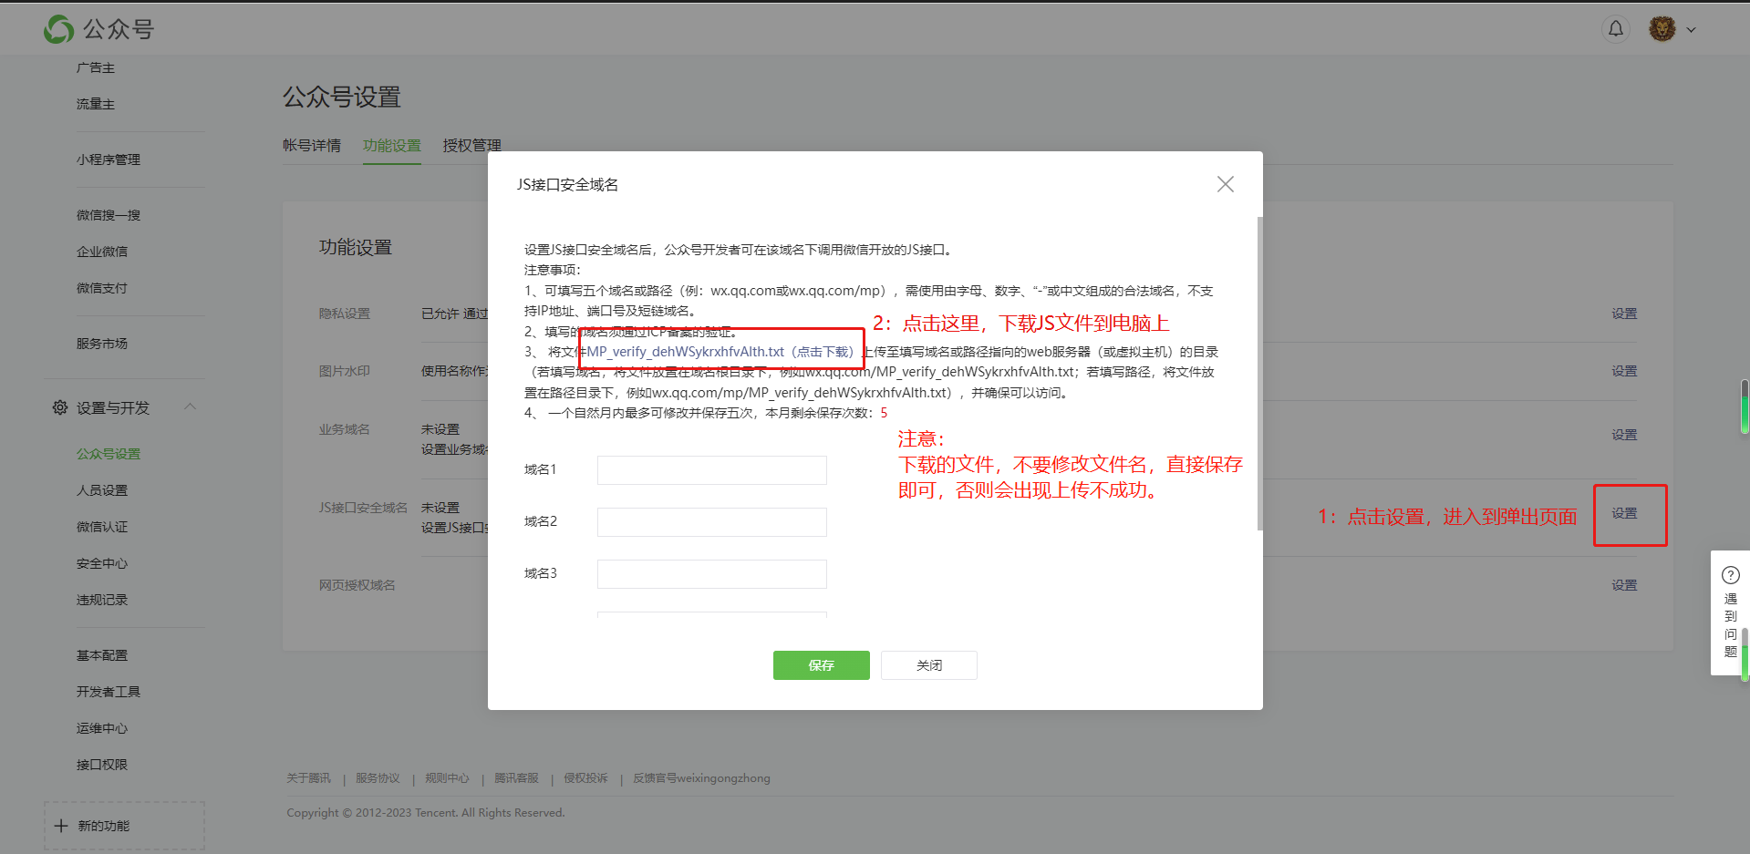Click the 遇到问题 help question icon
1750x854 pixels.
point(1730,575)
